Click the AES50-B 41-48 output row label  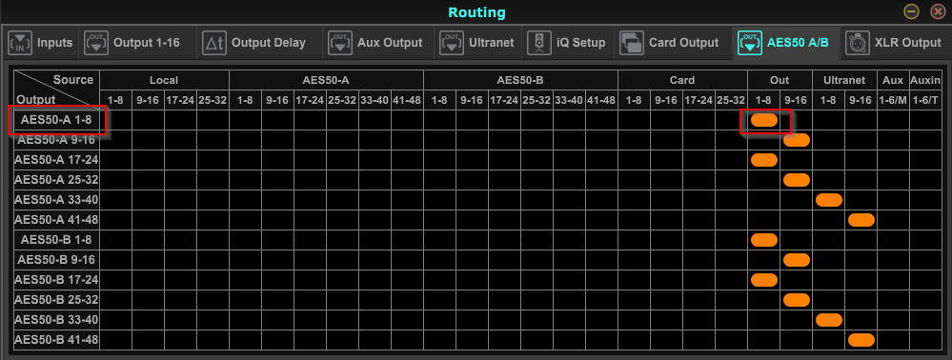coord(56,340)
